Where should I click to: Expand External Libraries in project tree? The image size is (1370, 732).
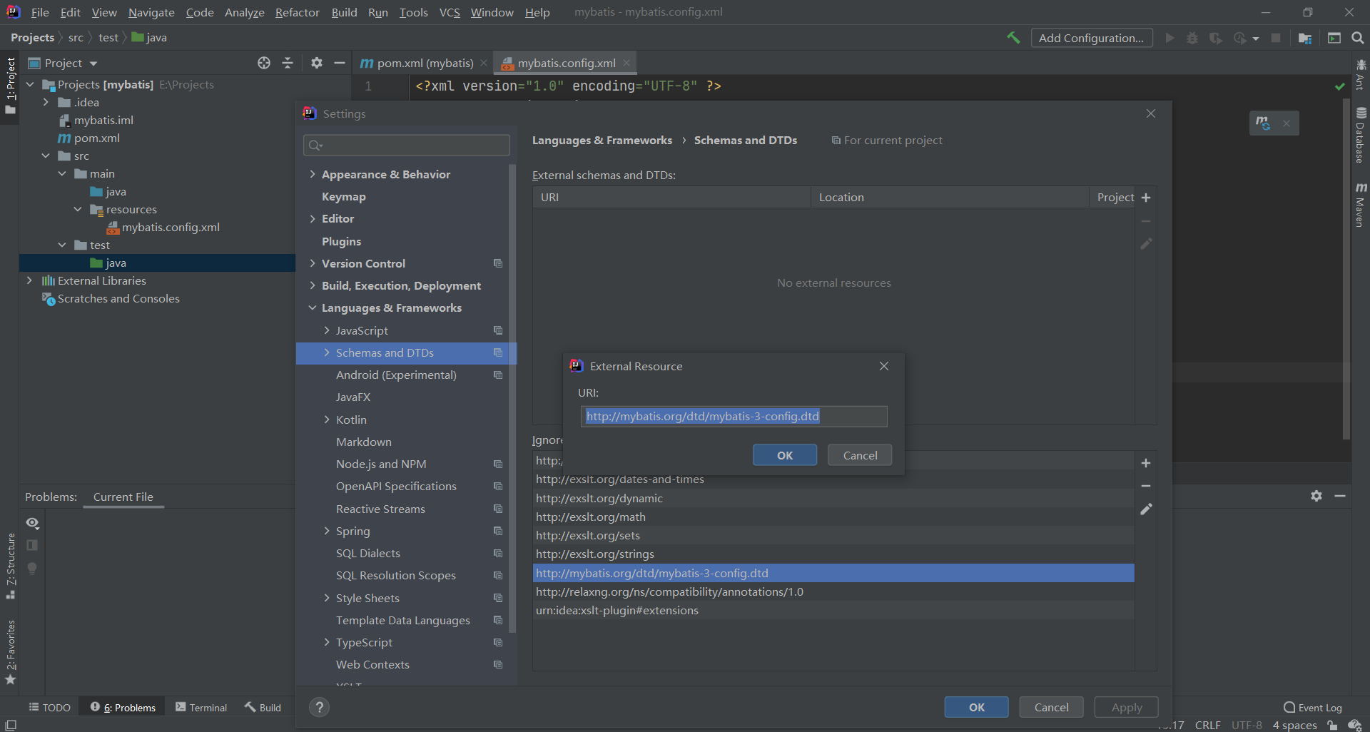tap(29, 280)
